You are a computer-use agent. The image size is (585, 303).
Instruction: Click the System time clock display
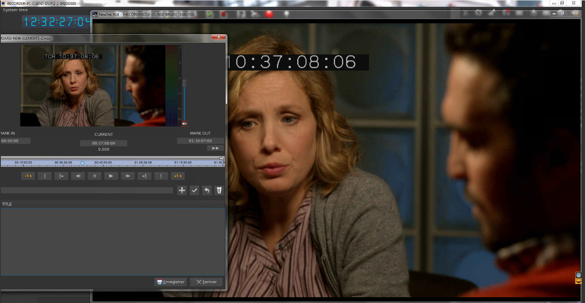(x=56, y=21)
